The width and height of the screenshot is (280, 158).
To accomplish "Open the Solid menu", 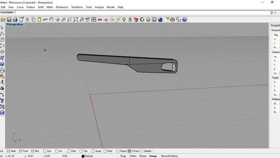I will [x=41, y=7].
